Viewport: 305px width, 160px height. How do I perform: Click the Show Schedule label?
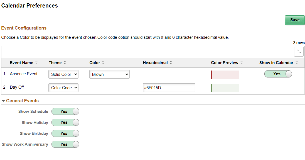tap(33, 111)
